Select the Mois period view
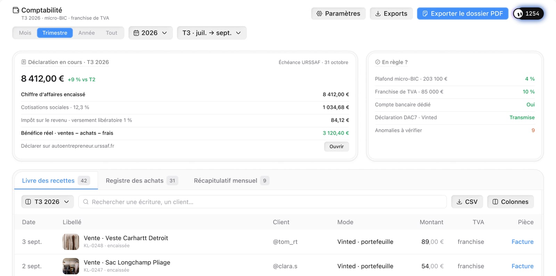The height and width of the screenshot is (276, 556). point(25,33)
